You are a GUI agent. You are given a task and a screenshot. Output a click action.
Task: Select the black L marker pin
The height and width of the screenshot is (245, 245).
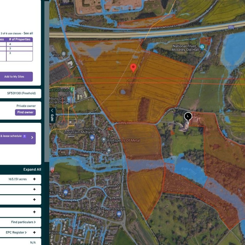188,116
